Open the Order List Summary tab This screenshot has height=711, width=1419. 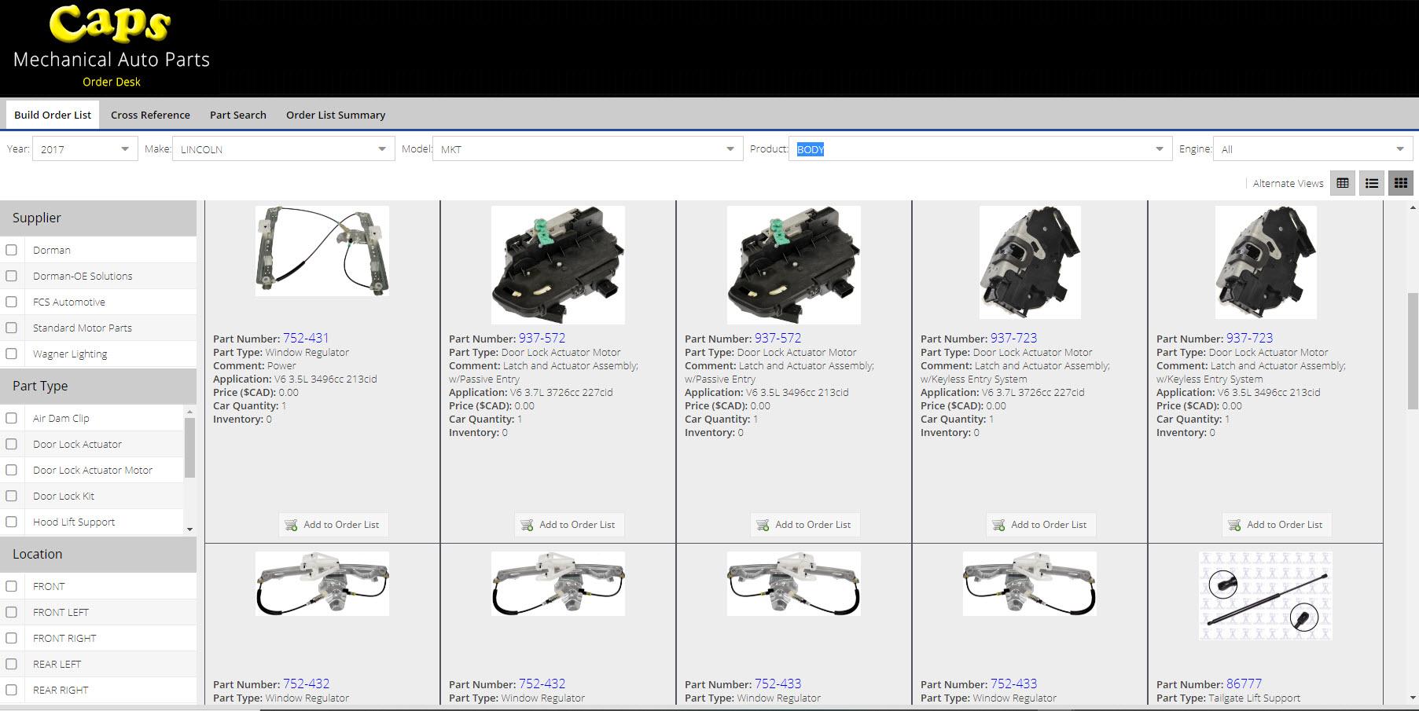click(336, 115)
